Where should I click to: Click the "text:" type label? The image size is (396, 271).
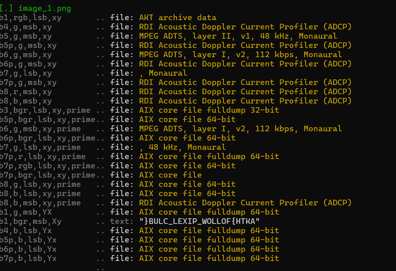(x=121, y=221)
